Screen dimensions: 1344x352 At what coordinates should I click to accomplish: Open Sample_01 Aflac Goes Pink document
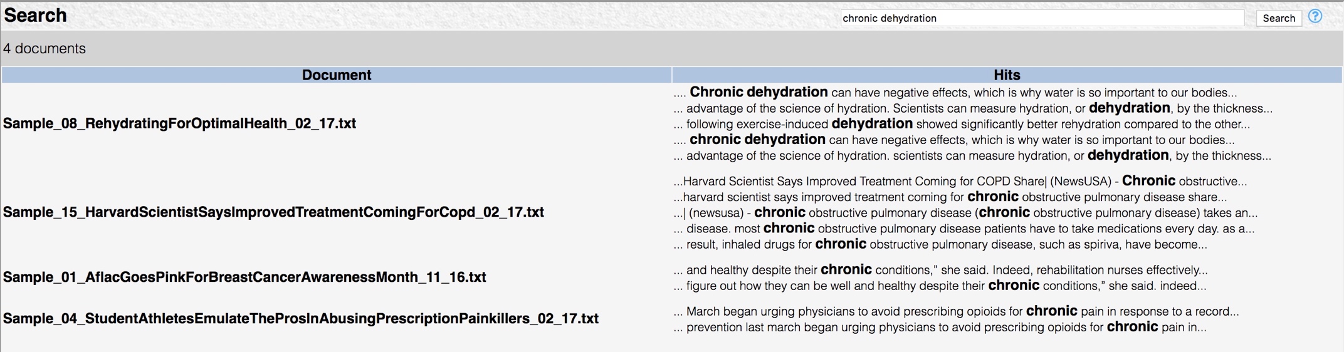(244, 277)
